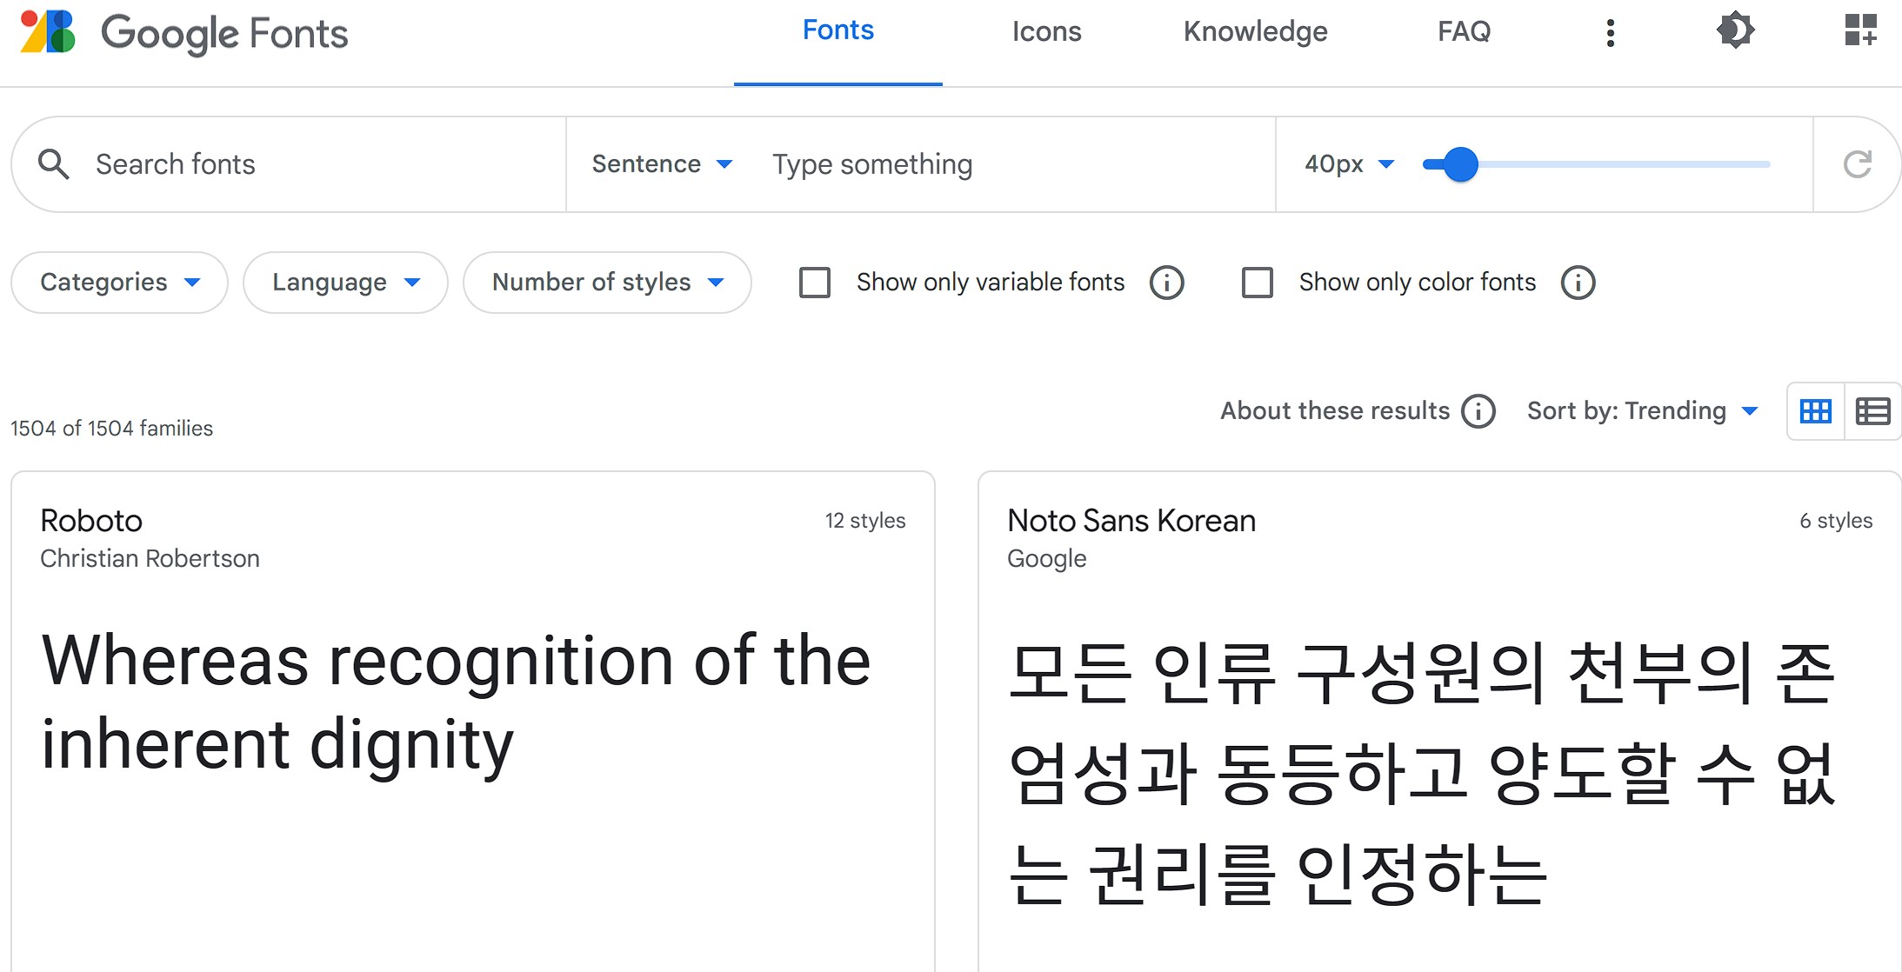Select the grid view layout

(x=1815, y=410)
